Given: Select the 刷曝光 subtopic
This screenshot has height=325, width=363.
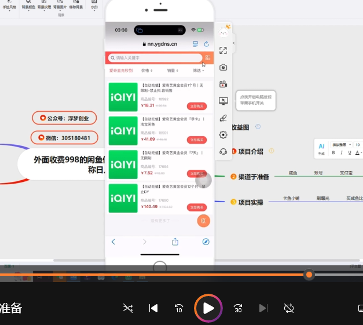Looking at the screenshot, I should [322, 198].
